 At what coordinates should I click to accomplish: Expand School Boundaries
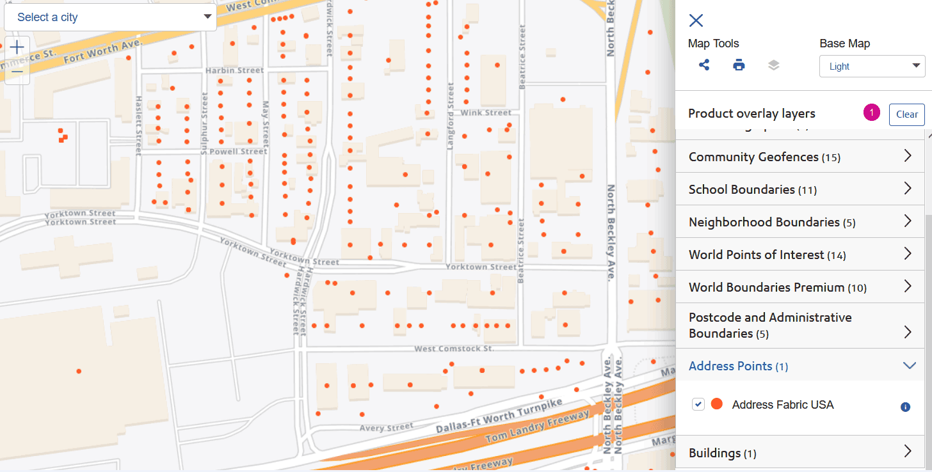coord(907,188)
